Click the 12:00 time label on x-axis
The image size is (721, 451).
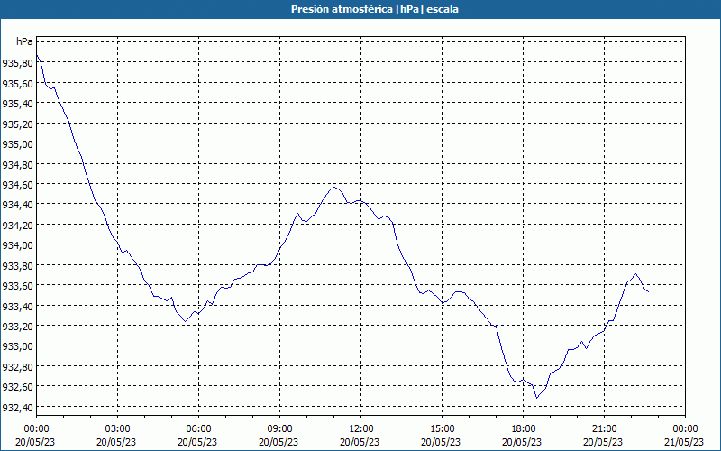(361, 429)
